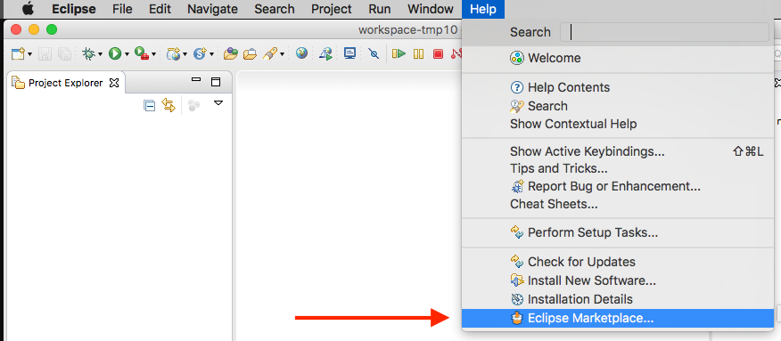781x341 pixels.
Task: Open the New Servlet dropdown arrow
Action: tap(211, 54)
